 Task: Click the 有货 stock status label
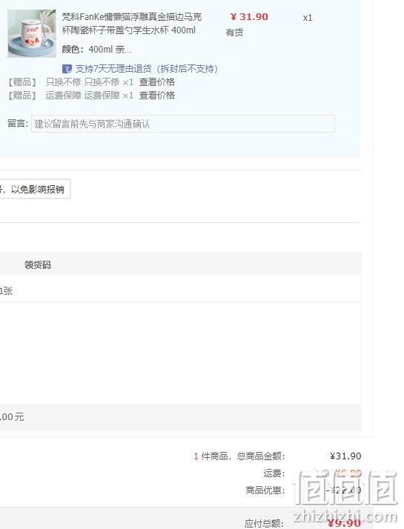pyautogui.click(x=234, y=33)
